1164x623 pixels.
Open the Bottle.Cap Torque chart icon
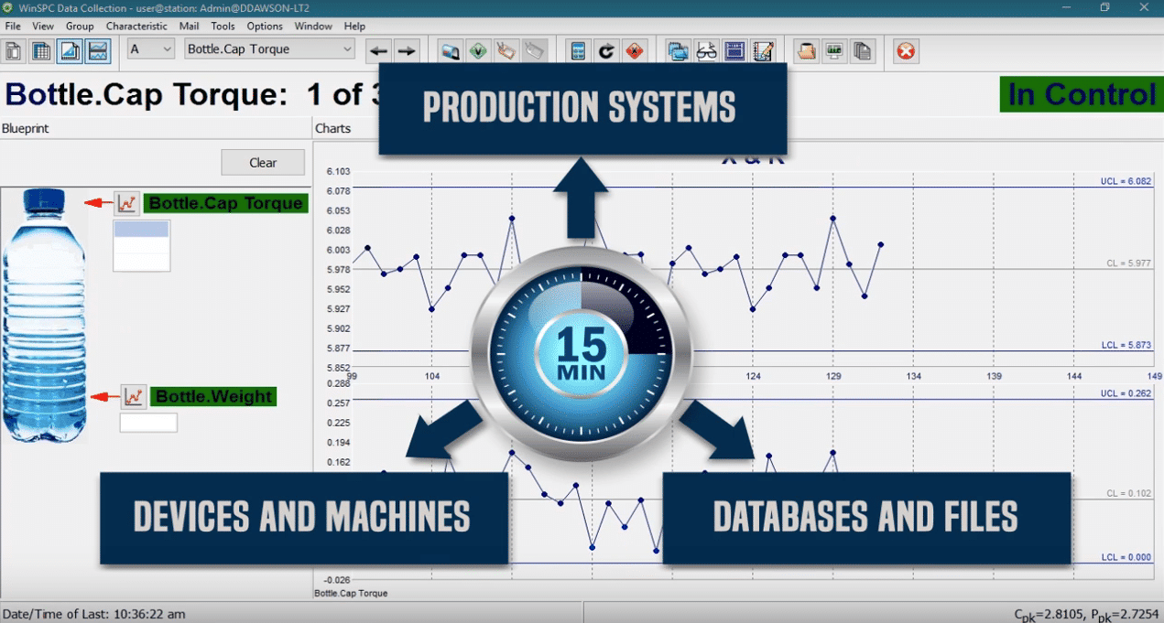(x=126, y=203)
